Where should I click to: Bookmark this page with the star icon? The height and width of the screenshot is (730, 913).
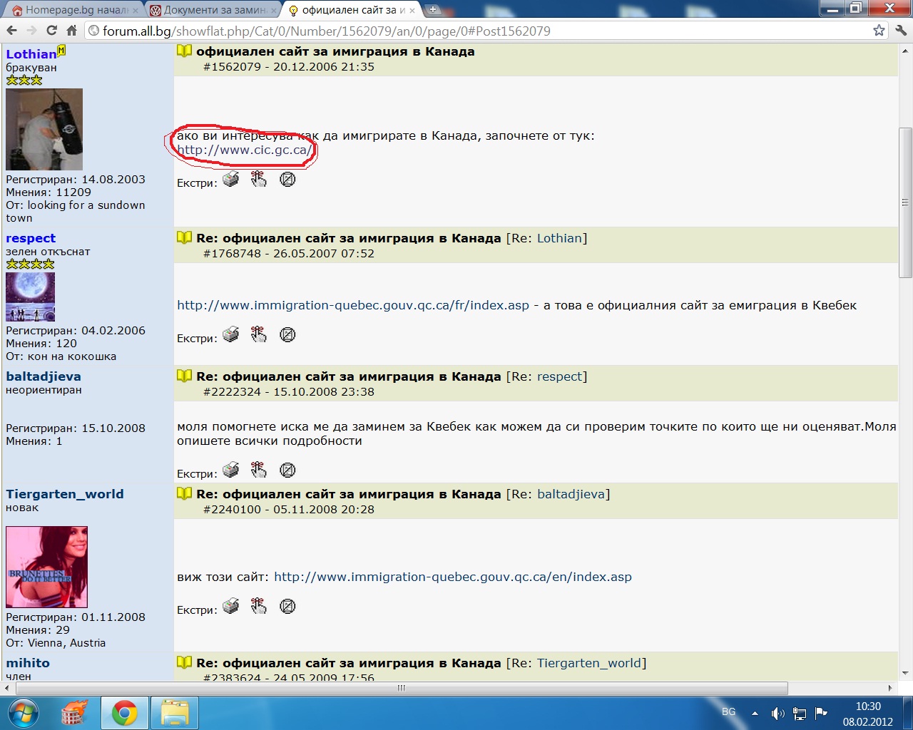pos(879,31)
